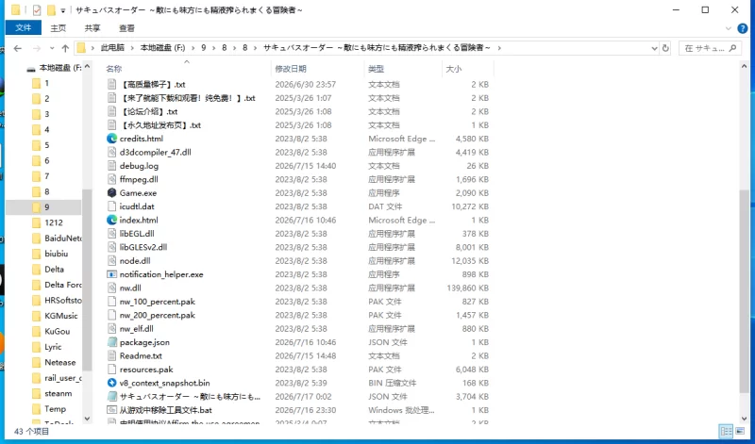
Task: Select folder 9 in navigation tree
Action: [x=44, y=207]
